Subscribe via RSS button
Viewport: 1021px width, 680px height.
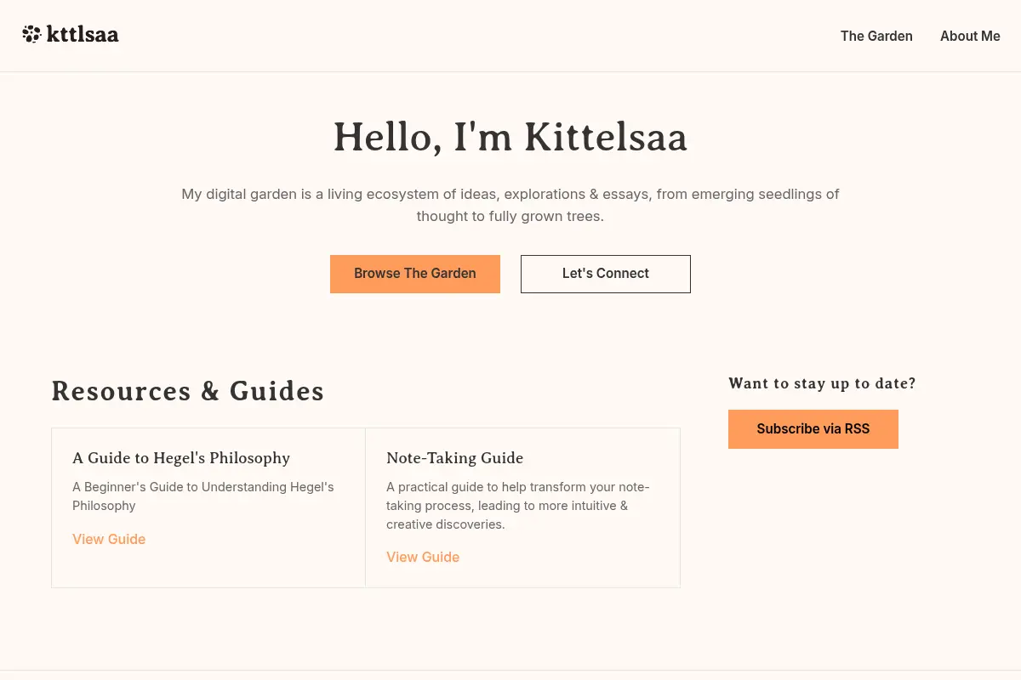pos(813,429)
